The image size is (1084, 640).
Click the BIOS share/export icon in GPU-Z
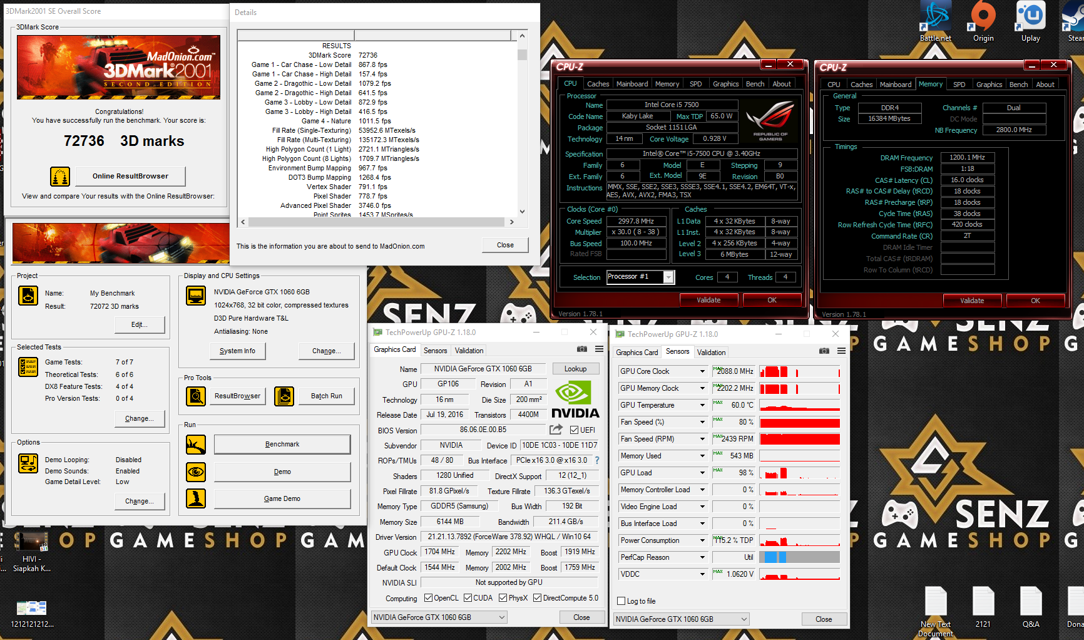point(556,430)
